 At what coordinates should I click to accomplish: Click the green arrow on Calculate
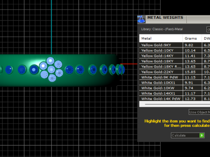pyautogui.click(x=202, y=135)
